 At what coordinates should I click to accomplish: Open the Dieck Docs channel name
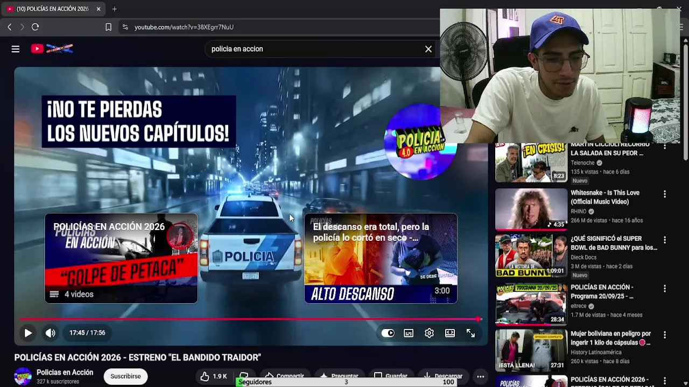click(x=584, y=257)
